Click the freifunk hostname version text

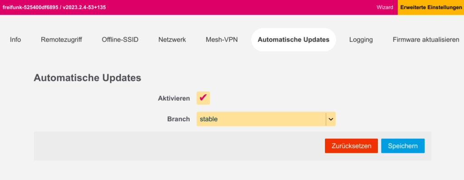coord(54,7)
